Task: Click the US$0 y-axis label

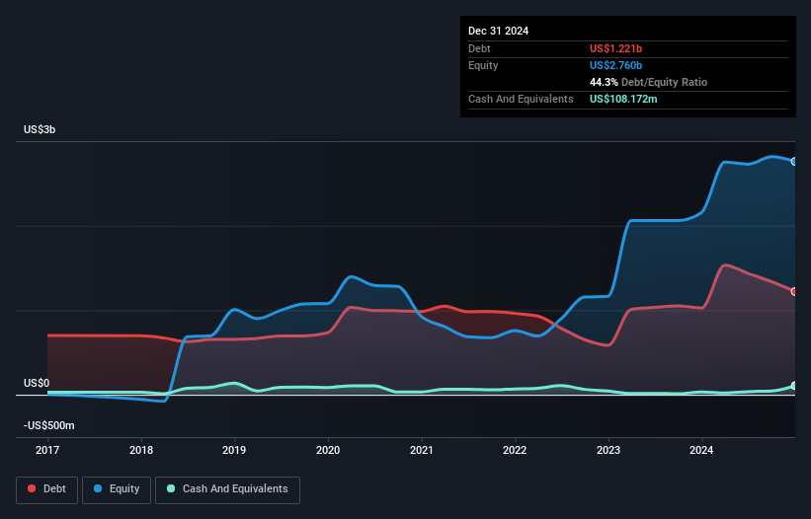Action: click(37, 383)
